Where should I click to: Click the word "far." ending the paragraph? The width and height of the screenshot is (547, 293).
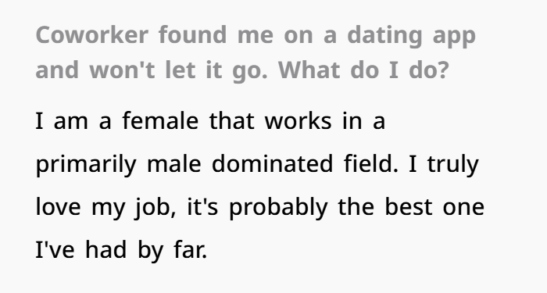191,250
